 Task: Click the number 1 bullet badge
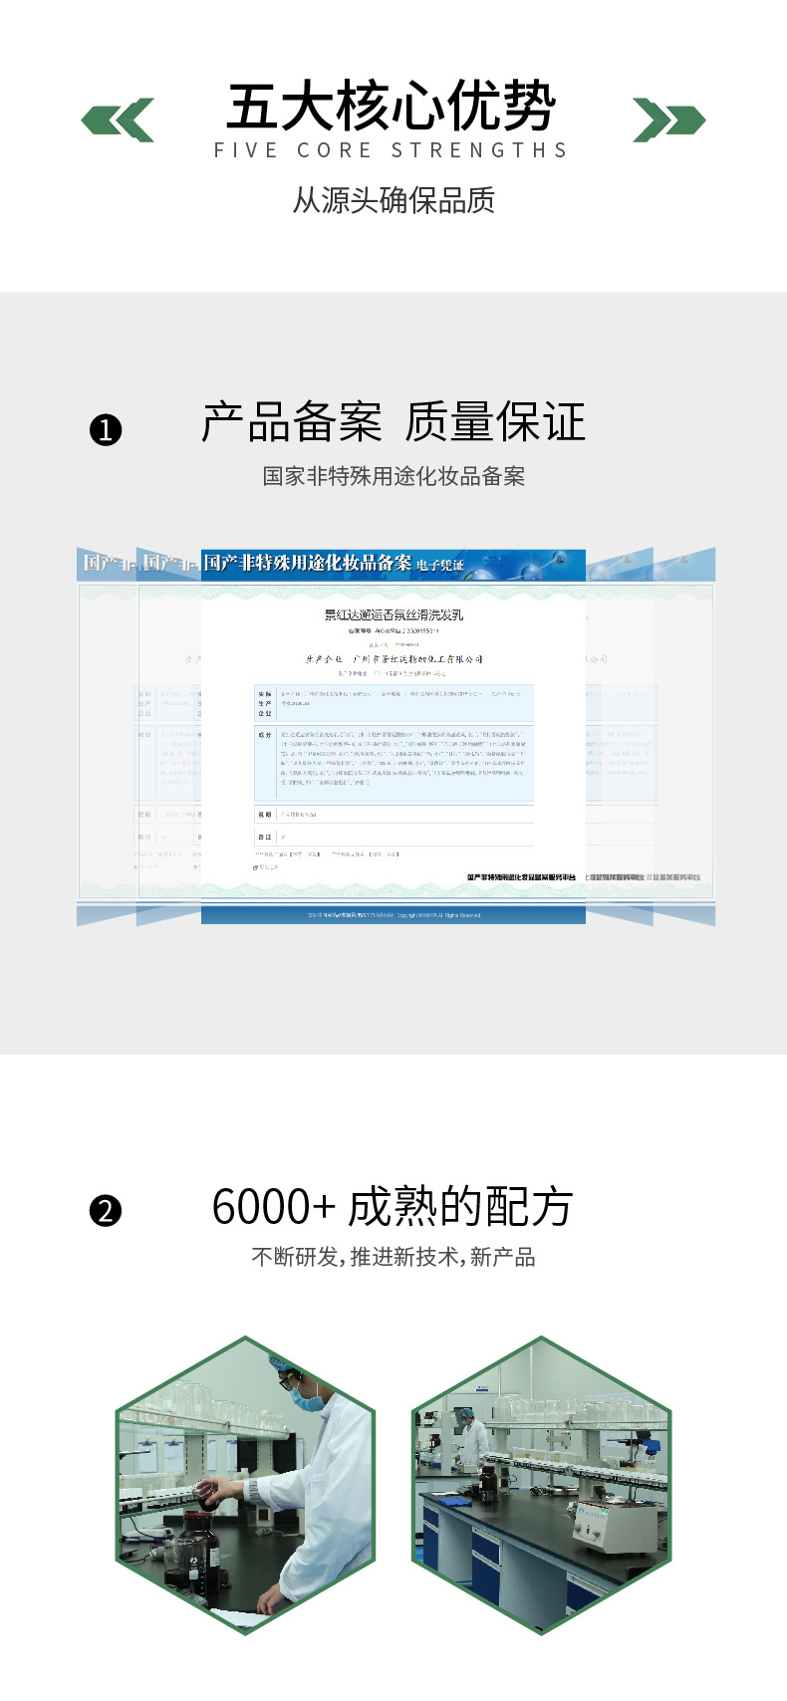pyautogui.click(x=106, y=430)
